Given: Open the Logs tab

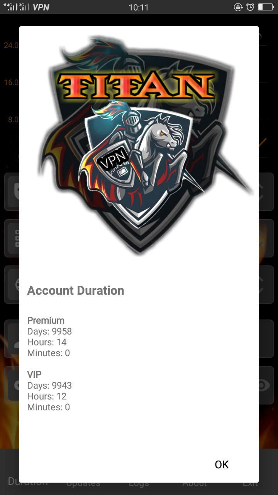Looking at the screenshot, I should (139, 483).
